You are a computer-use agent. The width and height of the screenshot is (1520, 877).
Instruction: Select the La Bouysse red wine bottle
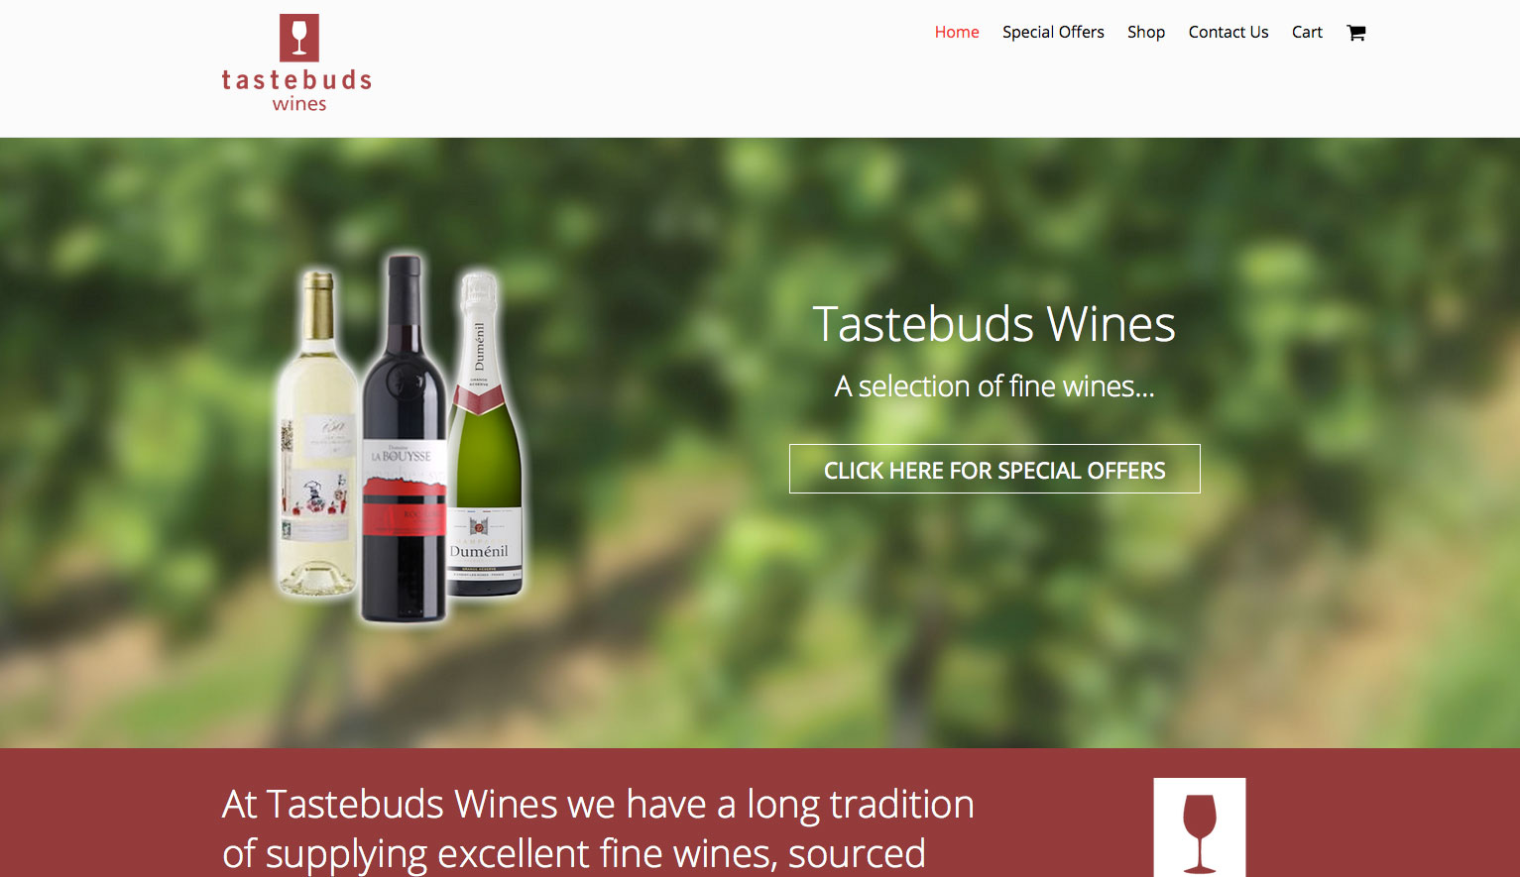coord(404,439)
